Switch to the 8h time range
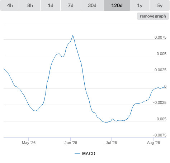 point(30,5)
